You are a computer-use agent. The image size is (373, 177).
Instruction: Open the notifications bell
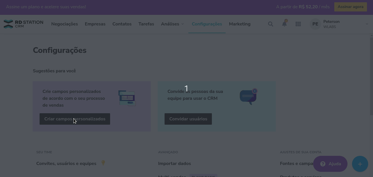284,24
